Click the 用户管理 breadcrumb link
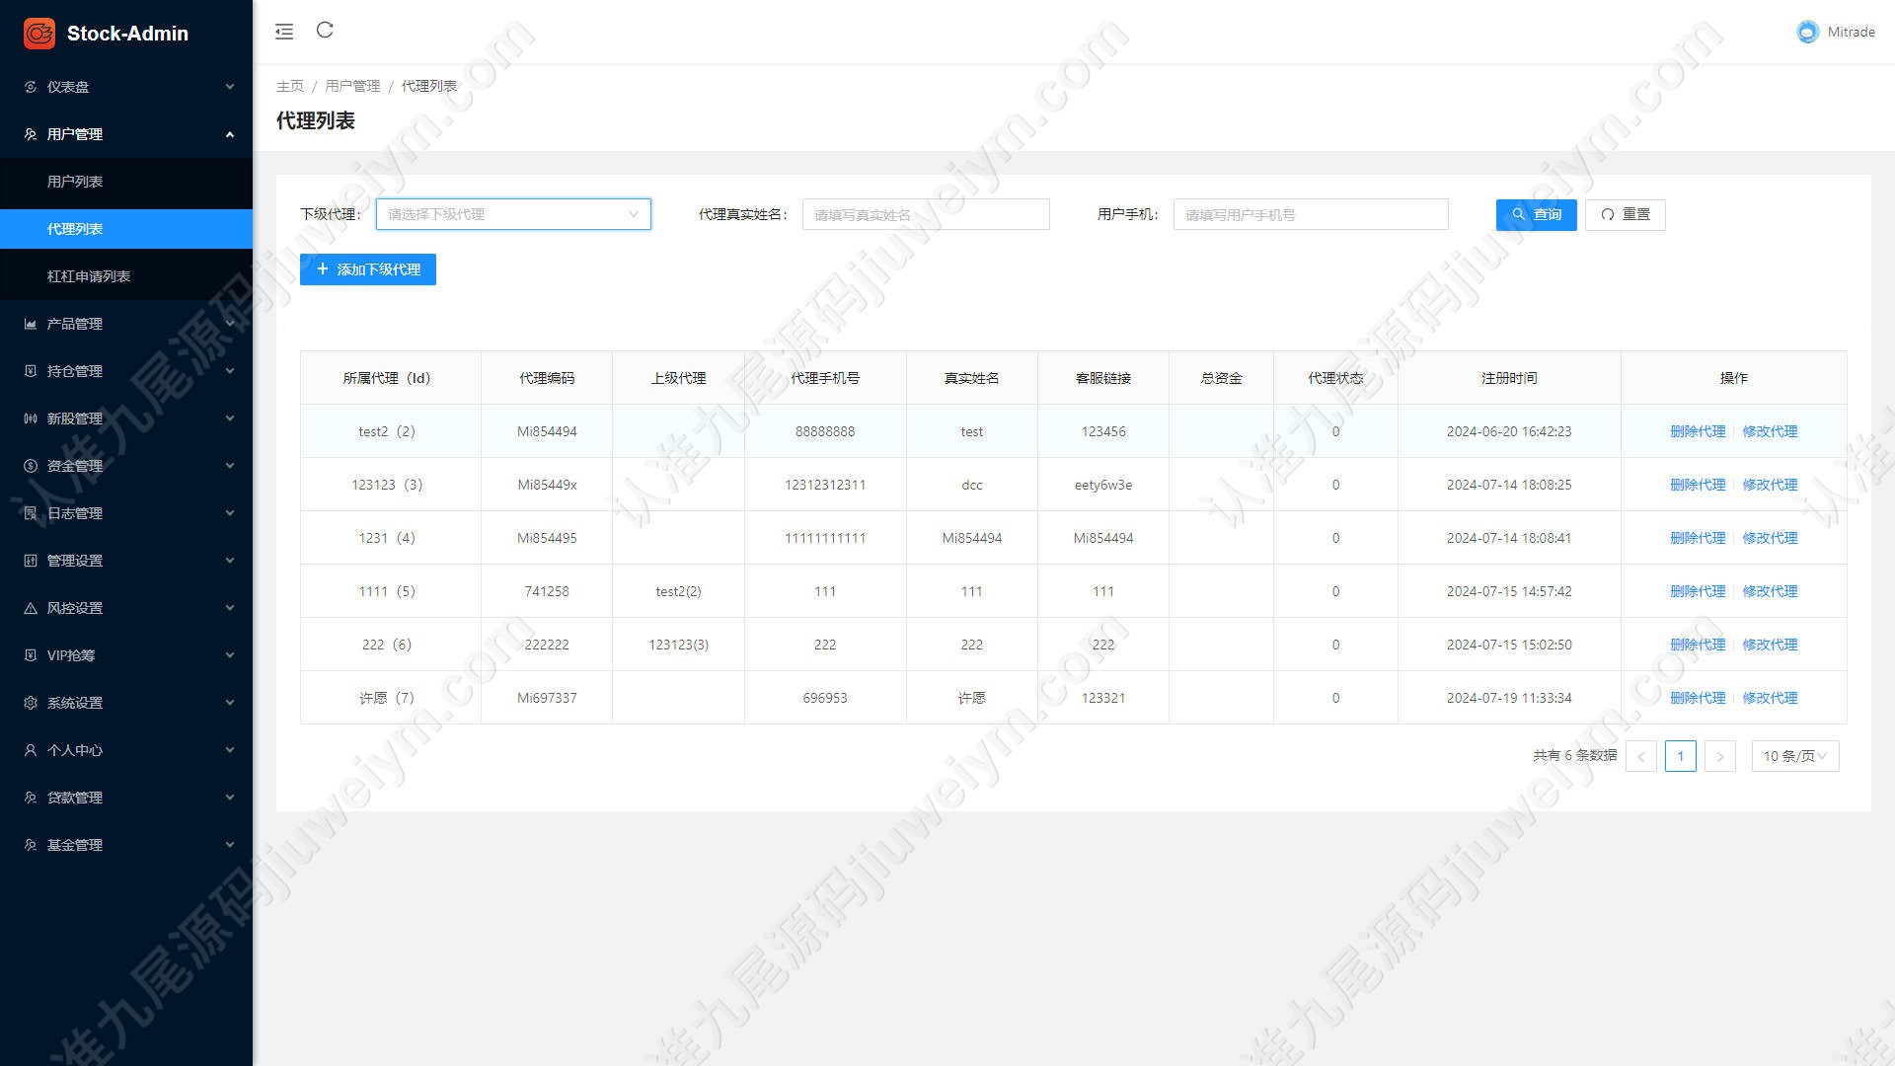Viewport: 1895px width, 1066px height. [x=352, y=86]
